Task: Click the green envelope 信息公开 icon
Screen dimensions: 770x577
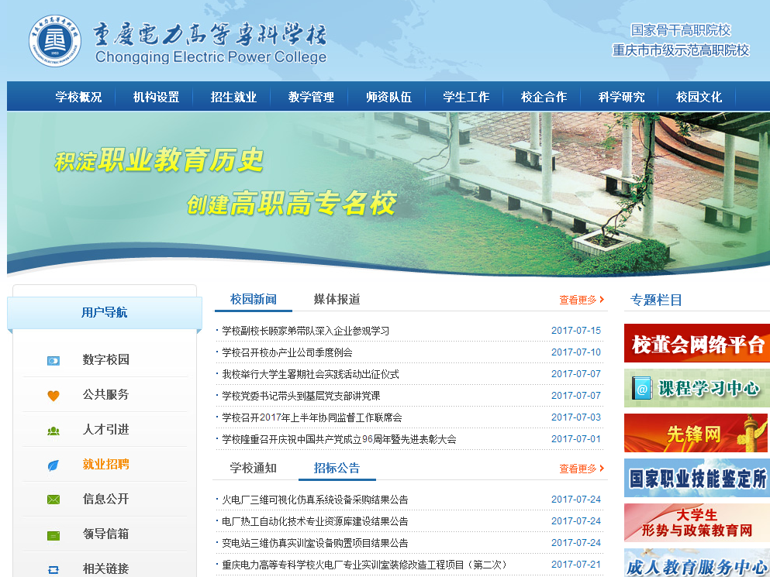Action: (54, 500)
